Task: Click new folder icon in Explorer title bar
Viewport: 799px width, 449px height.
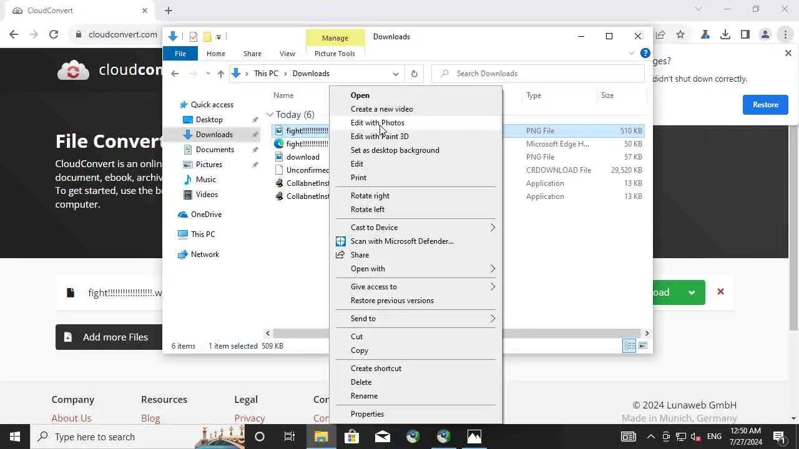Action: (x=207, y=37)
